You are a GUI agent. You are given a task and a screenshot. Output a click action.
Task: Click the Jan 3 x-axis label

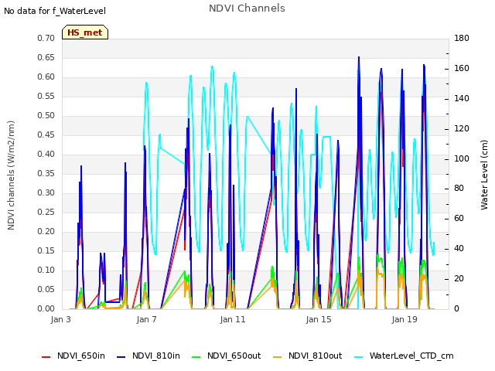tap(60, 319)
